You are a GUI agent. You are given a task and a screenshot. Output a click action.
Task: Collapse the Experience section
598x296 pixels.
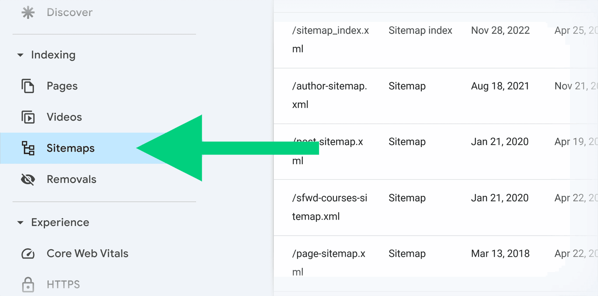coord(20,222)
